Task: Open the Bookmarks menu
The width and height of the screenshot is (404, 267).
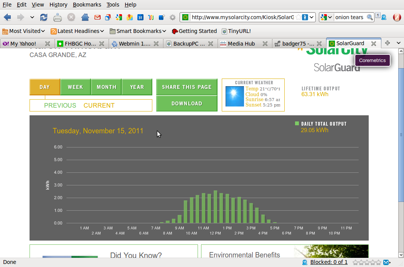Action: pyautogui.click(x=87, y=5)
